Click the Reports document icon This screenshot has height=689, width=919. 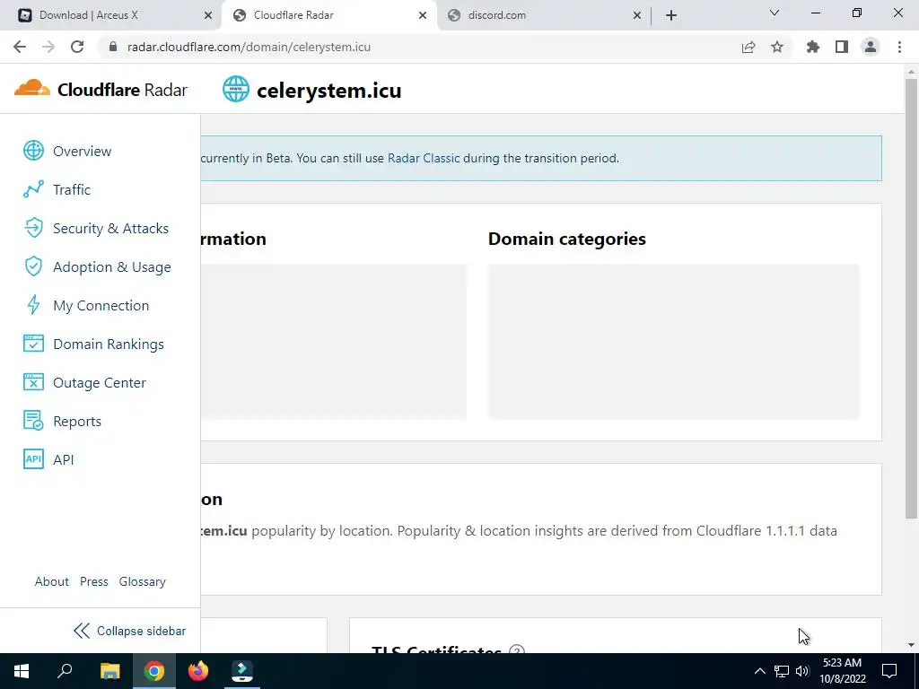point(33,421)
